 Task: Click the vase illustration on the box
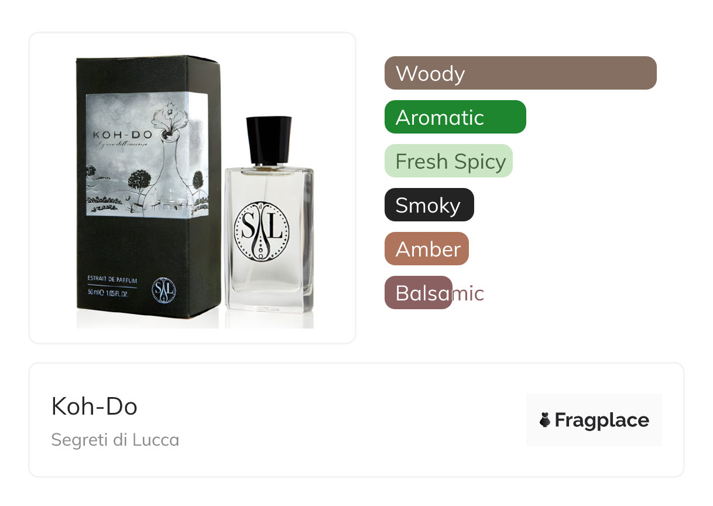click(170, 153)
